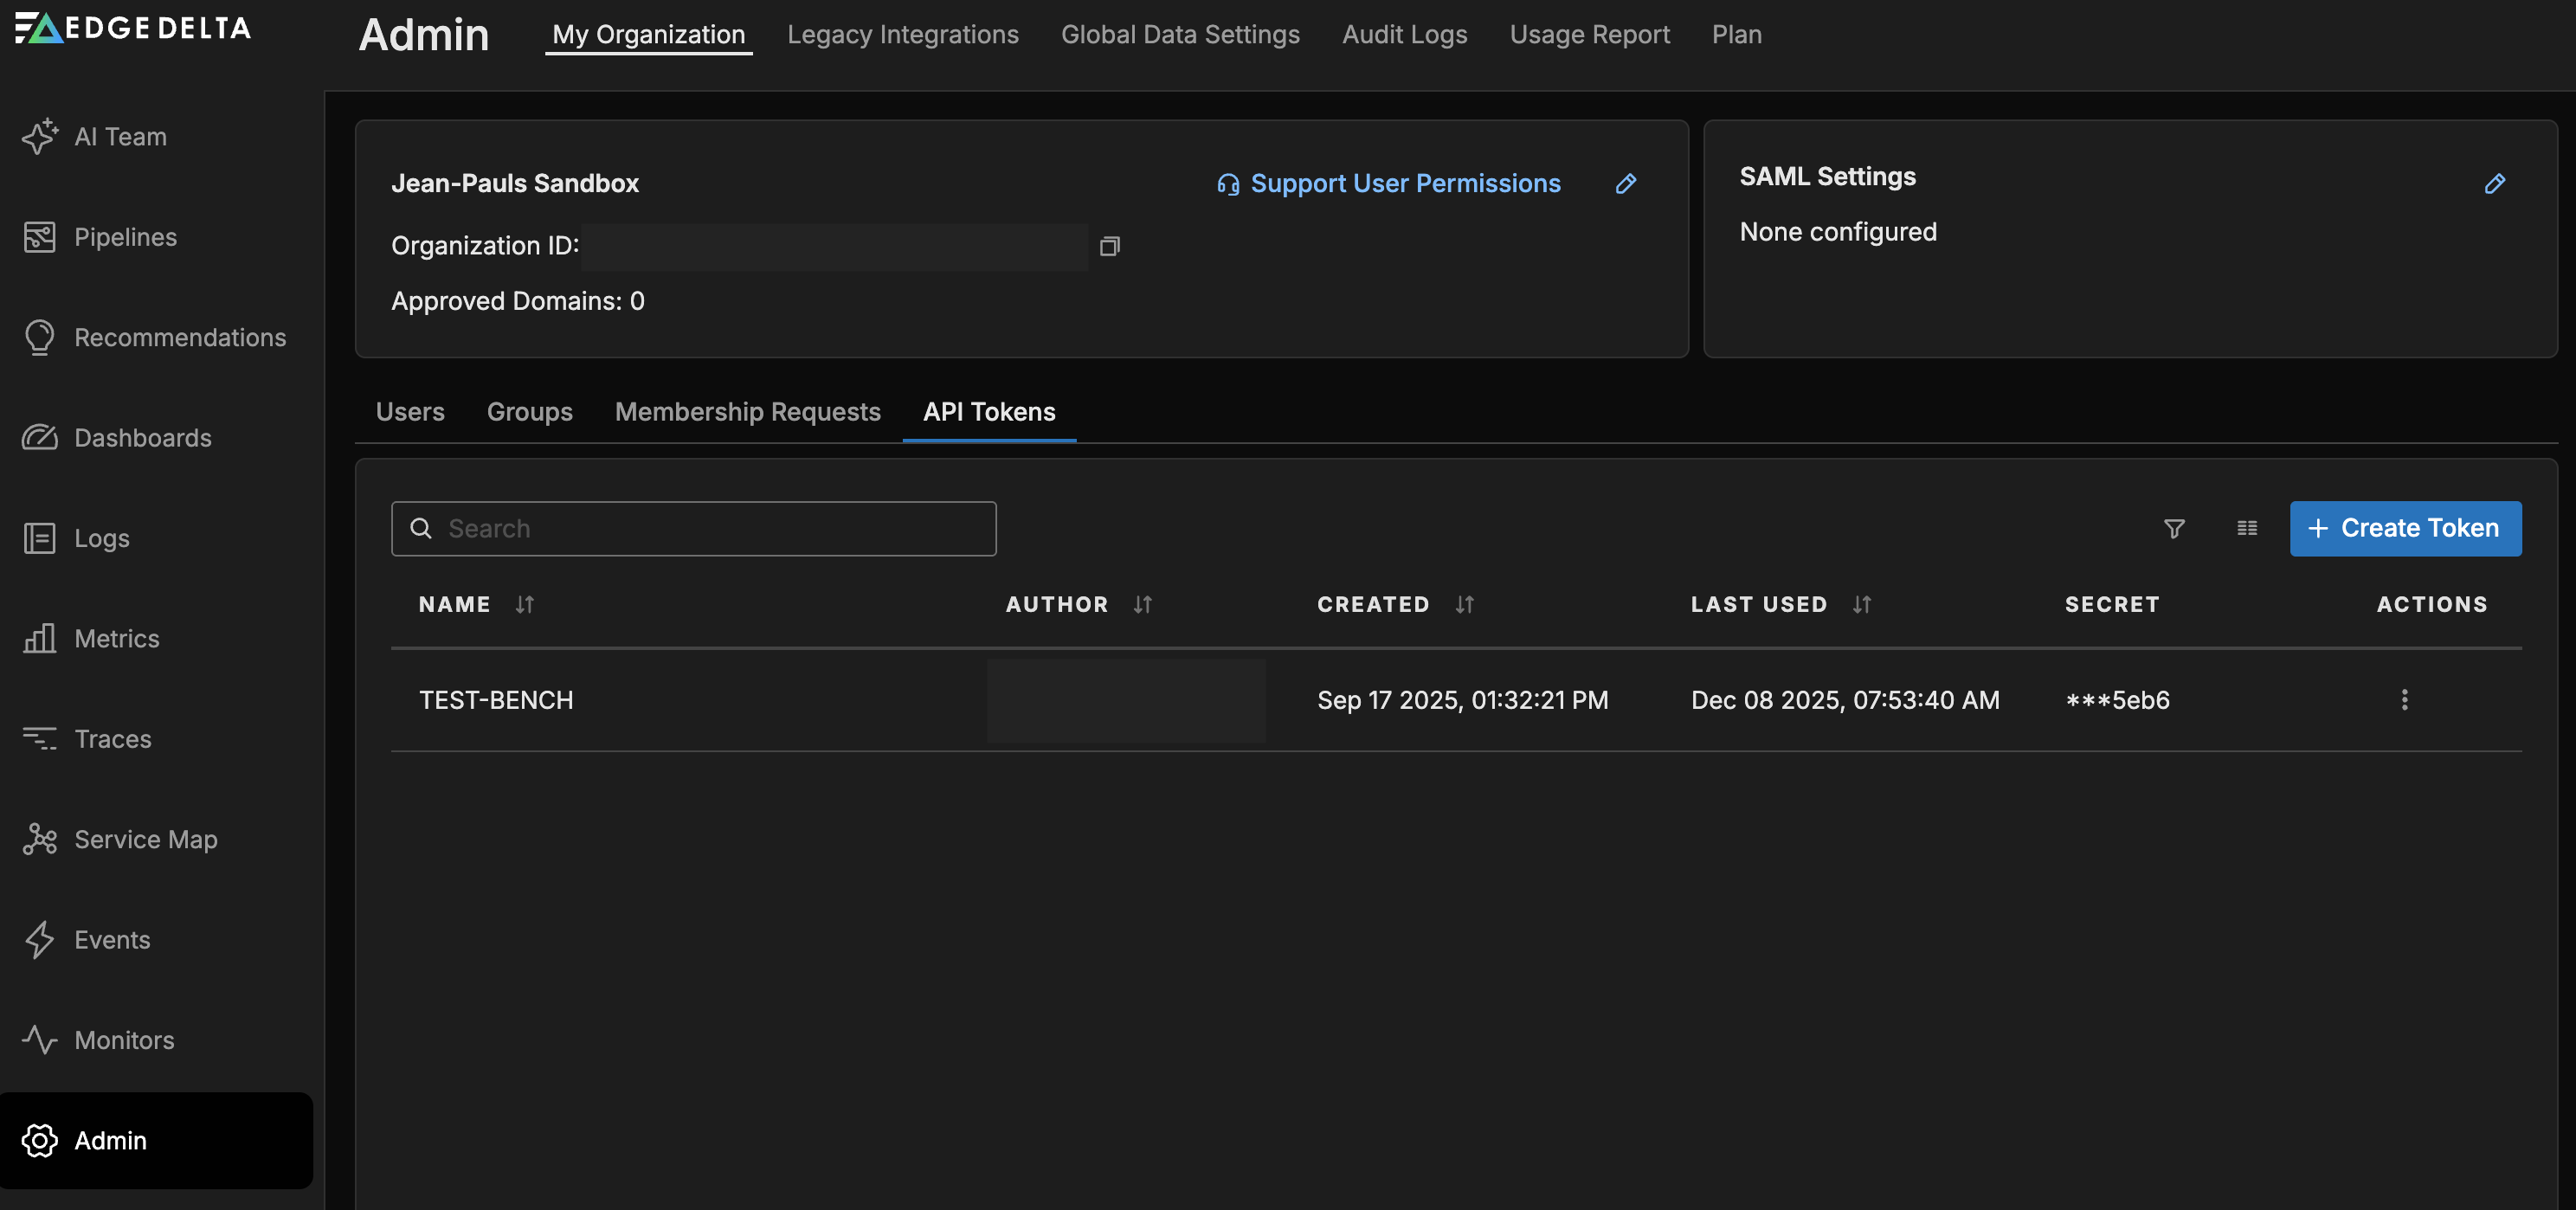Click into the token search field
Image resolution: width=2576 pixels, height=1210 pixels.
tap(694, 528)
